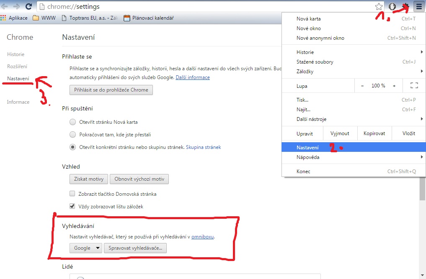Click the Aplikace apps grid icon
426x279 pixels.
pos(3,18)
